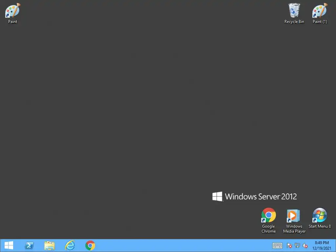This screenshot has height=252, width=336.
Task: Open the touch keyboard tray icon
Action: pyautogui.click(x=277, y=245)
